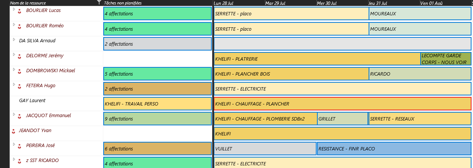
Task: Open PEIREIRA José '6 affectations' block
Action: (157, 149)
